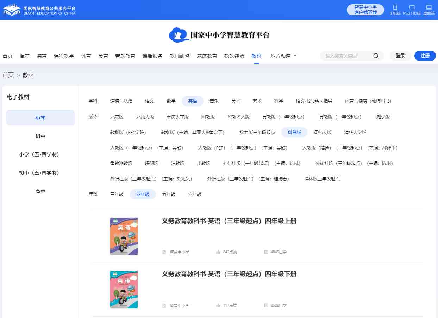Click the Smart Education of China logo
Image resolution: width=438 pixels, height=318 pixels.
(x=12, y=10)
